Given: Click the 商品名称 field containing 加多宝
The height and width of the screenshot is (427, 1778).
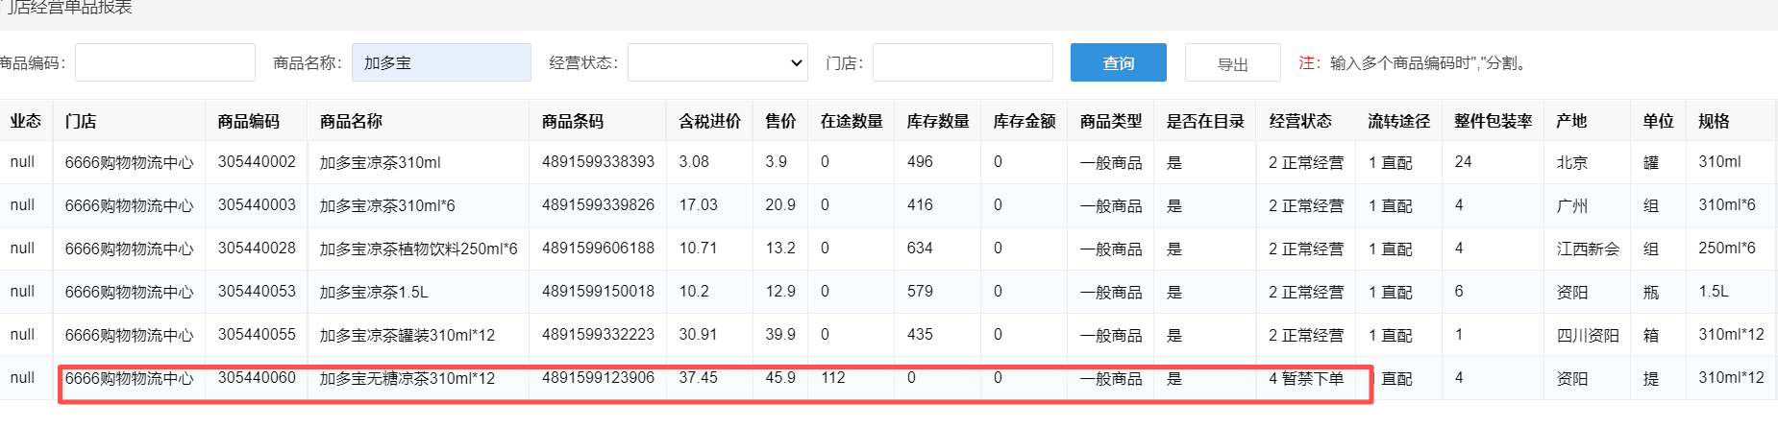Looking at the screenshot, I should (x=441, y=62).
